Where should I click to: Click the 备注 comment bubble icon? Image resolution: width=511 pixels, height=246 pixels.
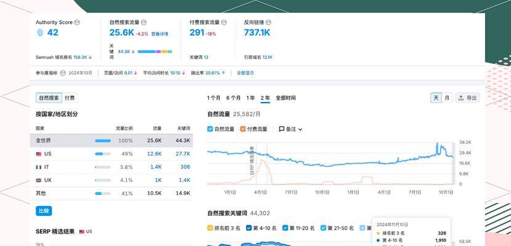pos(282,129)
